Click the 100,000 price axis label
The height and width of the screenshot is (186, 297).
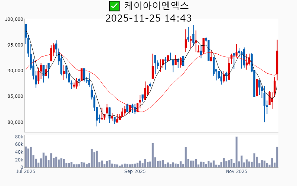tap(14, 19)
